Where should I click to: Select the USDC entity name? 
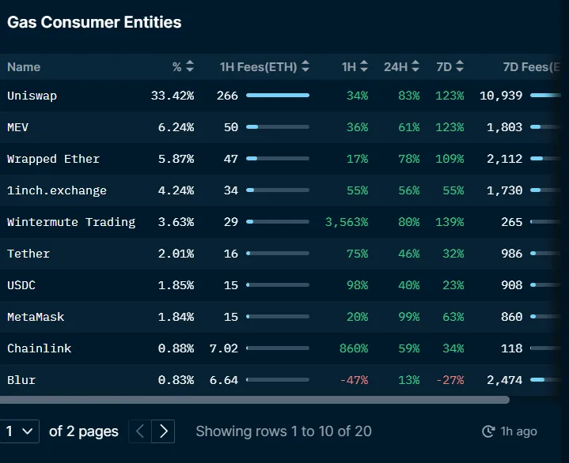click(21, 285)
